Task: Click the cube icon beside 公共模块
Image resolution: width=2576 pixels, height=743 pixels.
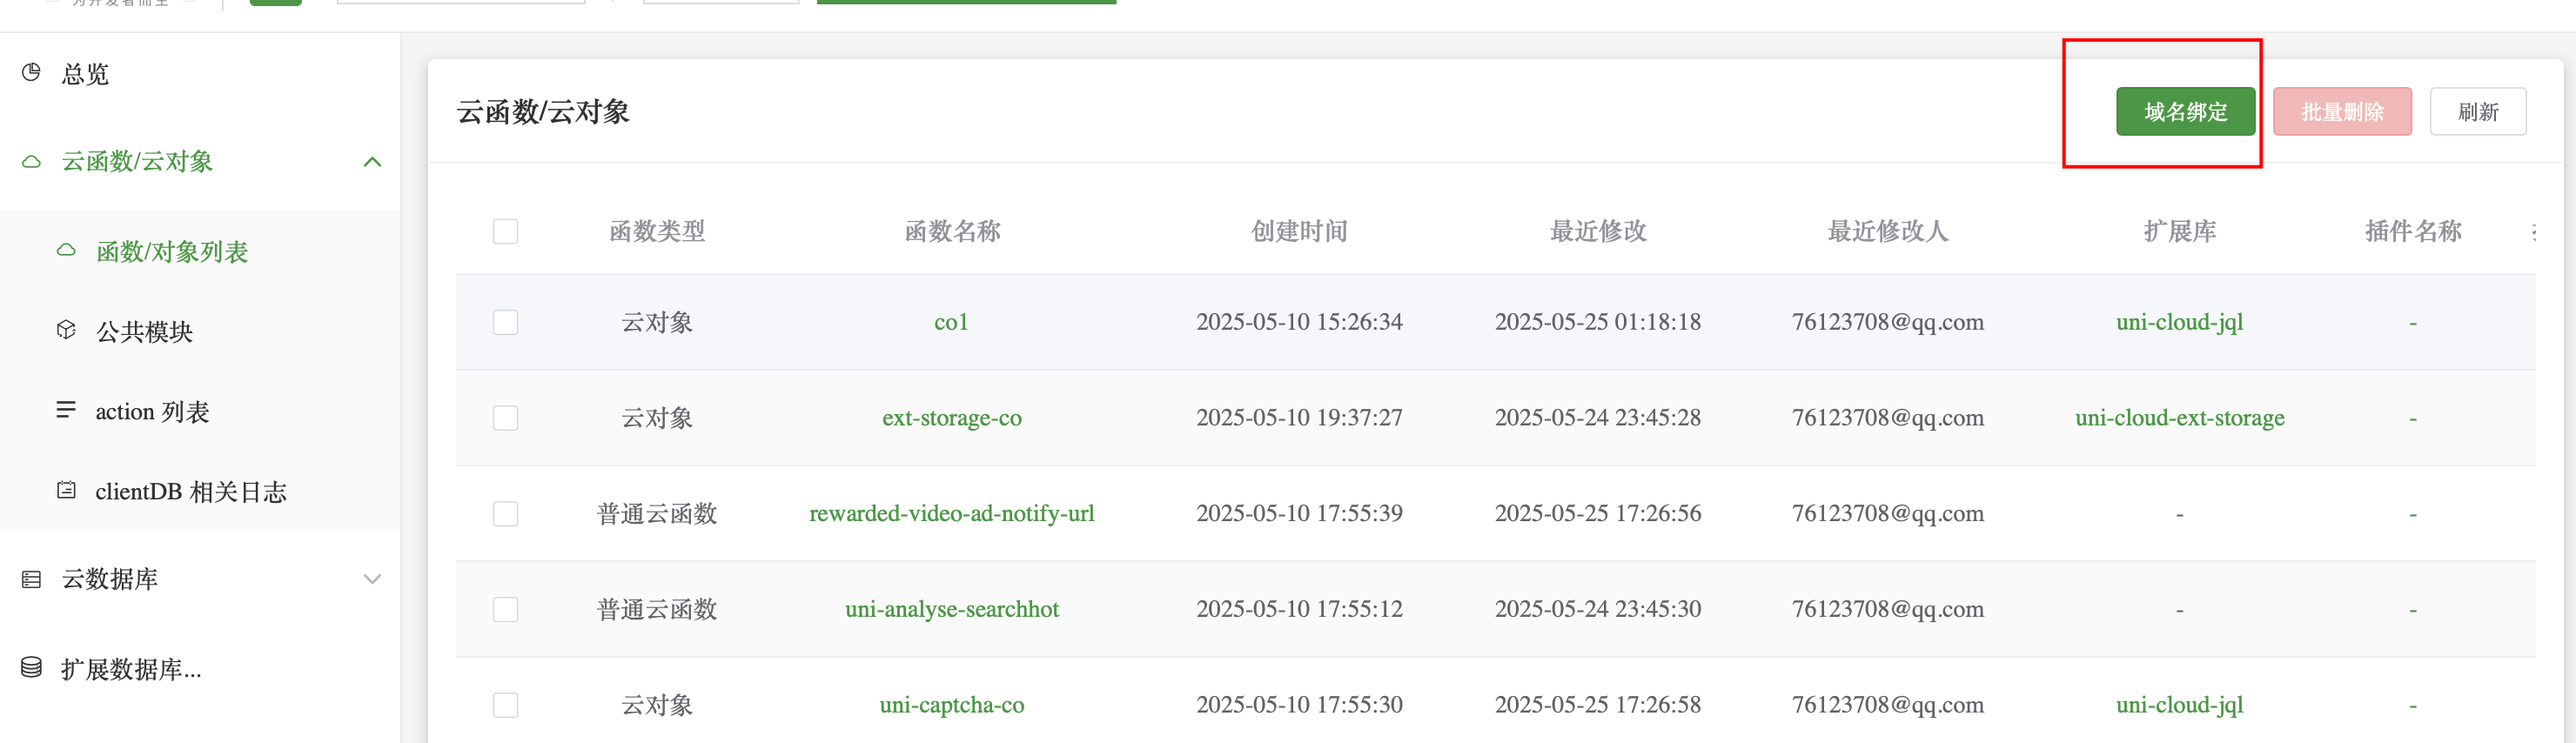Action: 66,330
